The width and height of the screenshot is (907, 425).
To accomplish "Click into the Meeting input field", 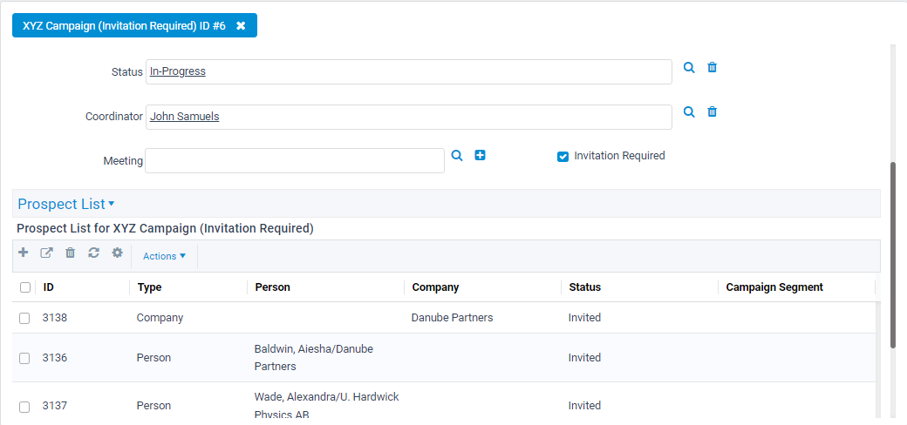I will 295,160.
